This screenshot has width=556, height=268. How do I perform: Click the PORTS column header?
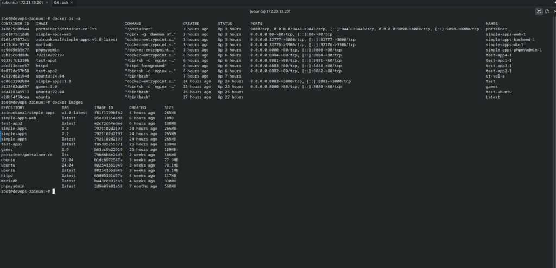coord(256,24)
